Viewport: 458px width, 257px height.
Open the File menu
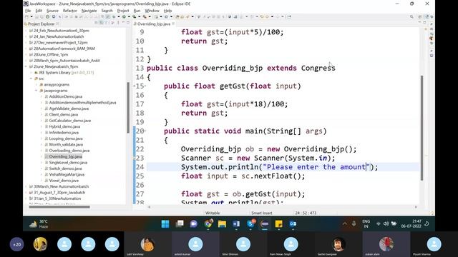pyautogui.click(x=28, y=11)
